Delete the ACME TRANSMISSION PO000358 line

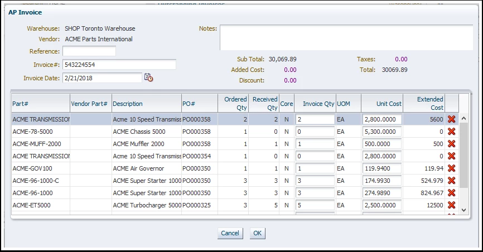click(451, 119)
